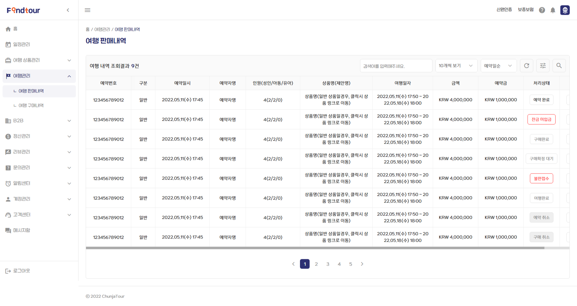
Task: Click the 고객센터 headset icon
Action: (x=8, y=215)
